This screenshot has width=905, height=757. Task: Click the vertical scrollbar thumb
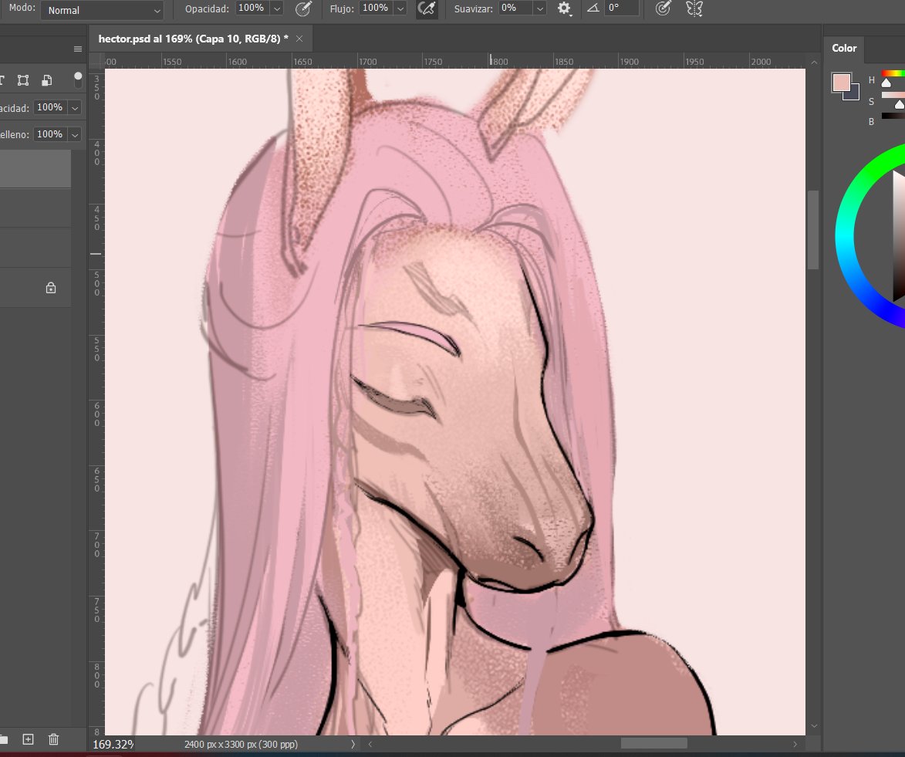[x=813, y=230]
